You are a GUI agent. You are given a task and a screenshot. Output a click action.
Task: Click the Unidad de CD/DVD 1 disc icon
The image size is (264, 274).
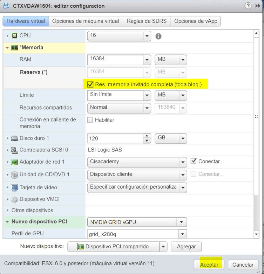(x=14, y=175)
